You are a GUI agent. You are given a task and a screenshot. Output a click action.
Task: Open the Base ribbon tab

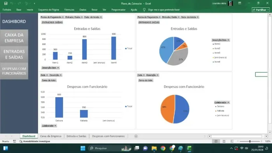click(x=19, y=10)
